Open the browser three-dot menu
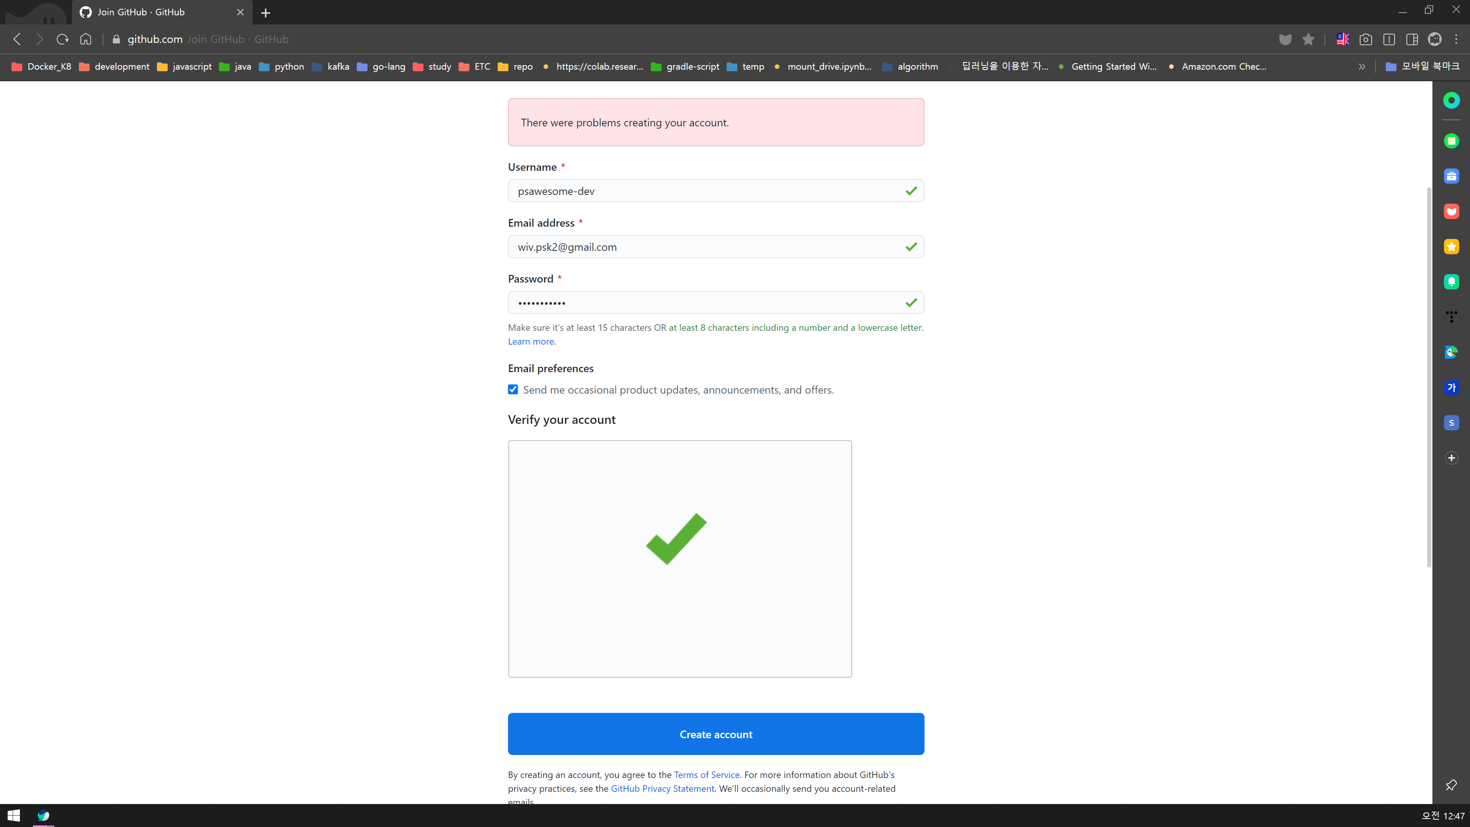1470x827 pixels. tap(1456, 39)
